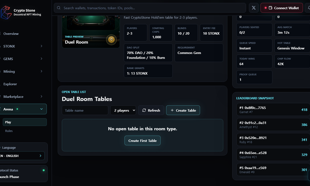Click the TODAY WINS 64 stat
The image size is (310, 186).
point(254,61)
